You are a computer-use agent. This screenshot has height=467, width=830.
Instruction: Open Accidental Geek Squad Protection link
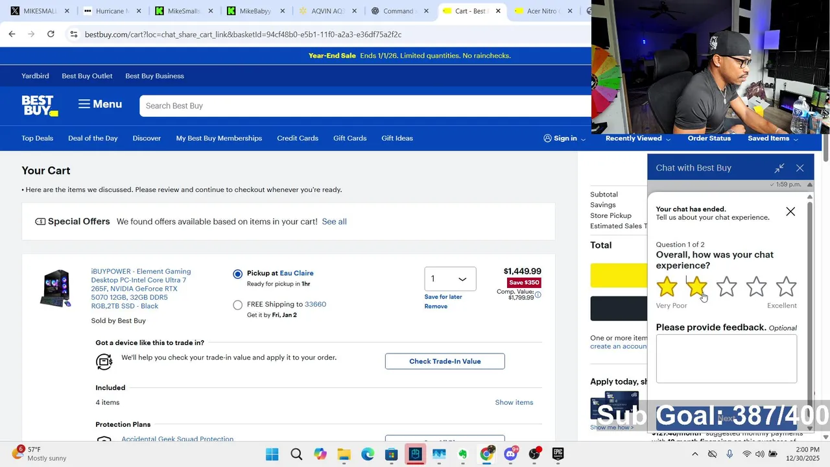(177, 439)
